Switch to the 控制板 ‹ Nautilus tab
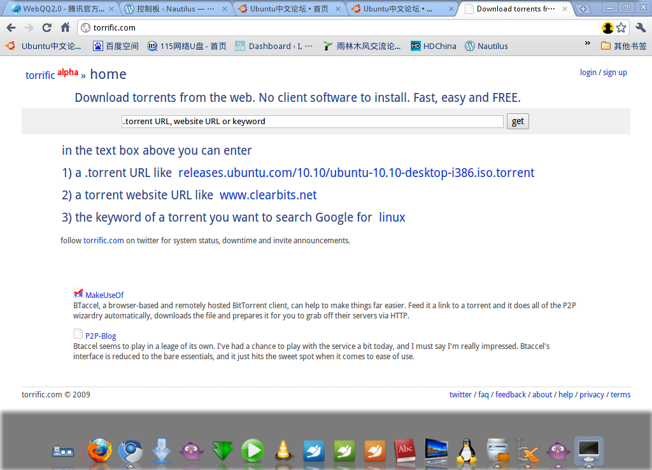 click(x=176, y=9)
